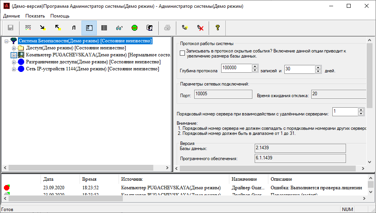Expand the Доступ tree node

coord(14,48)
